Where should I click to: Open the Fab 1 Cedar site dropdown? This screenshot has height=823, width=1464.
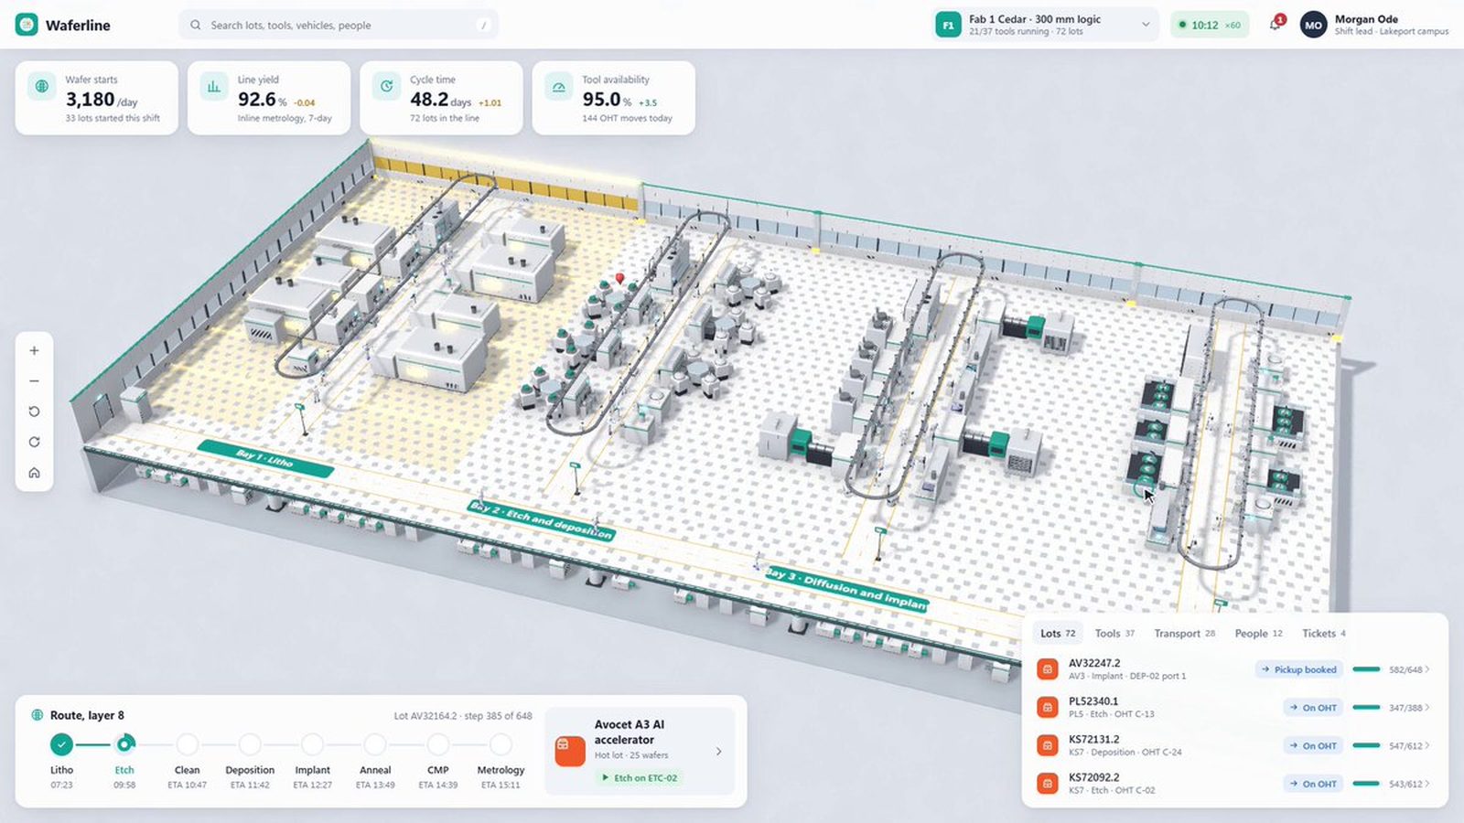point(1045,25)
